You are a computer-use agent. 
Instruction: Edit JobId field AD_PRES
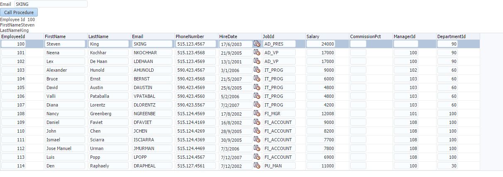(x=279, y=44)
